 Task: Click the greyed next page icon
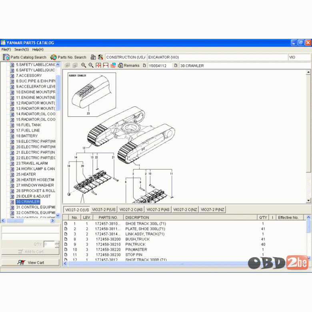[75, 66]
